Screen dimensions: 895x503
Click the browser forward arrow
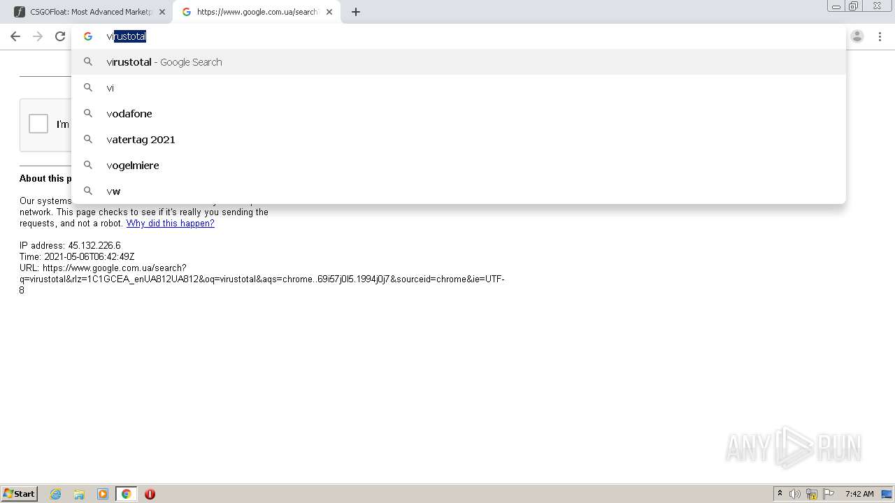coord(38,36)
